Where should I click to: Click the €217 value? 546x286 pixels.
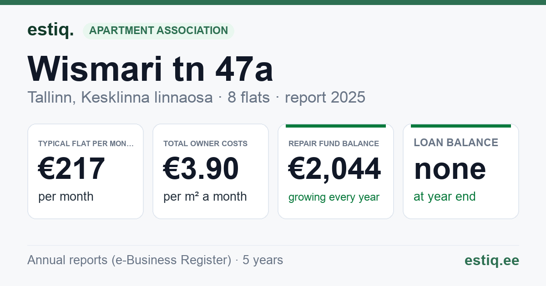pyautogui.click(x=71, y=168)
